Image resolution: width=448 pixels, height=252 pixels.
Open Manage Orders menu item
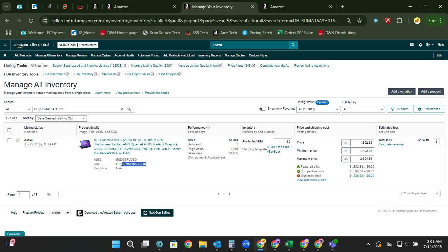(101, 55)
